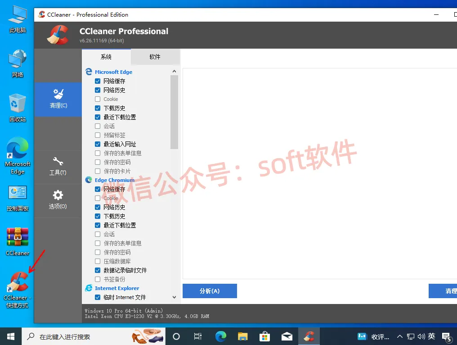Select 控制面板 desktop icon

click(x=18, y=199)
